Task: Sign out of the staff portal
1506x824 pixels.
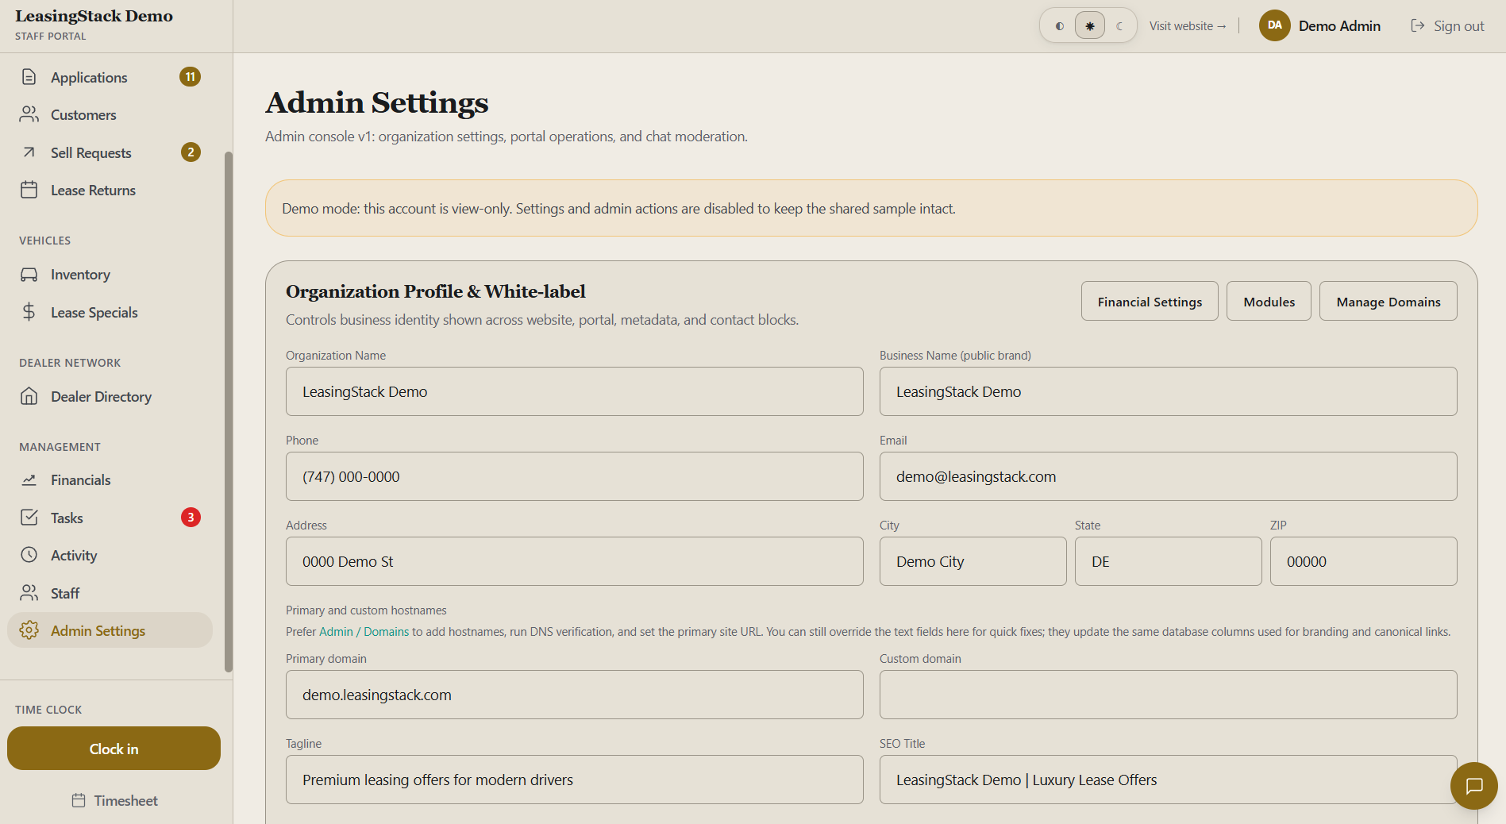Action: [x=1447, y=26]
